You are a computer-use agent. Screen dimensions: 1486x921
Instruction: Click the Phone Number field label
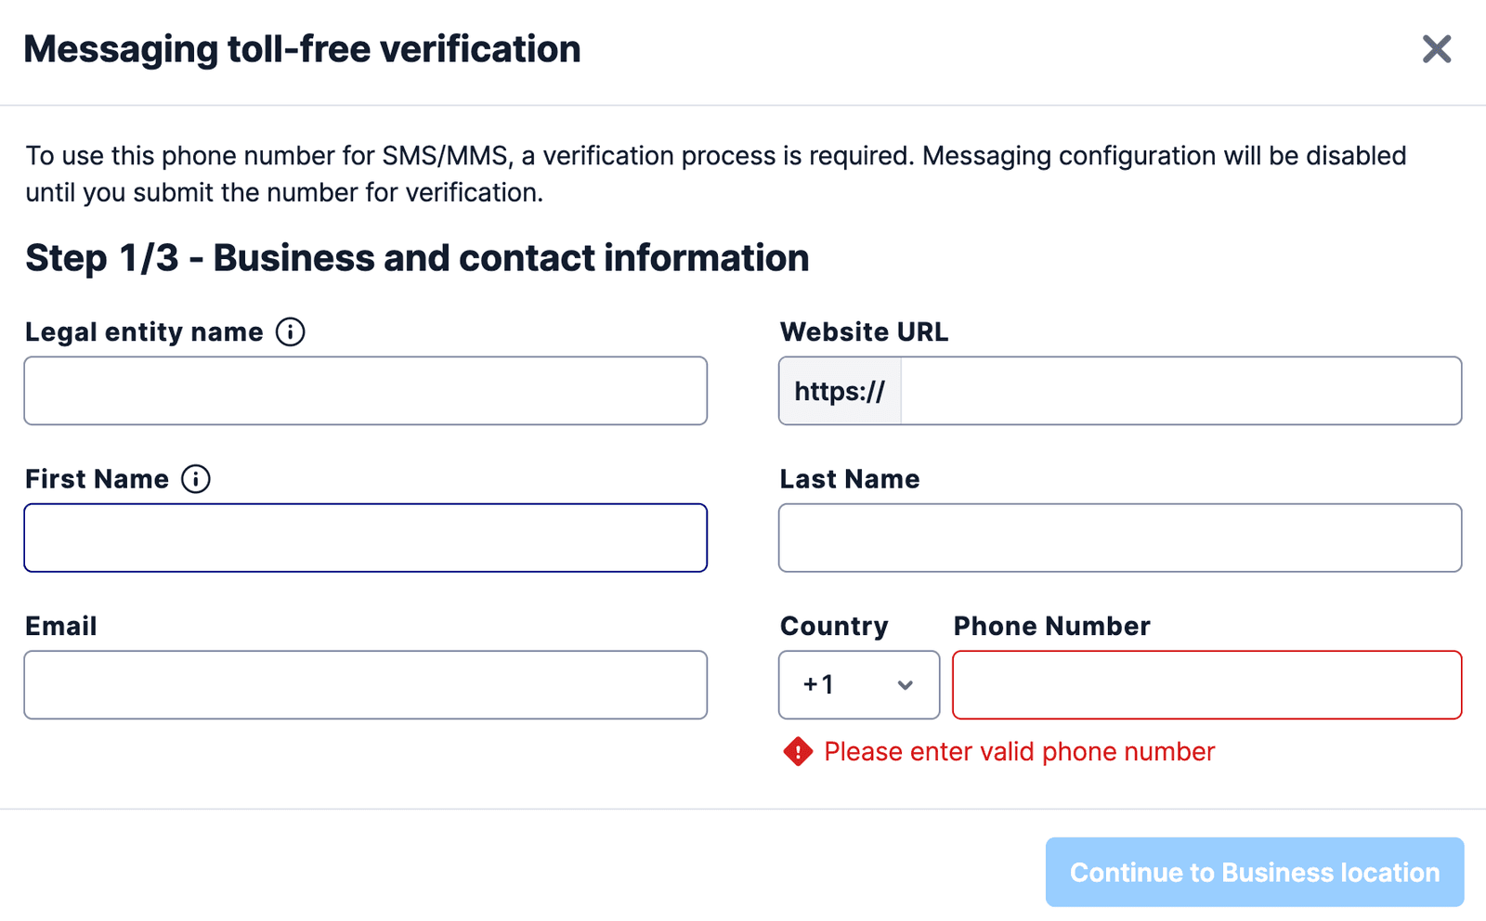[1049, 626]
